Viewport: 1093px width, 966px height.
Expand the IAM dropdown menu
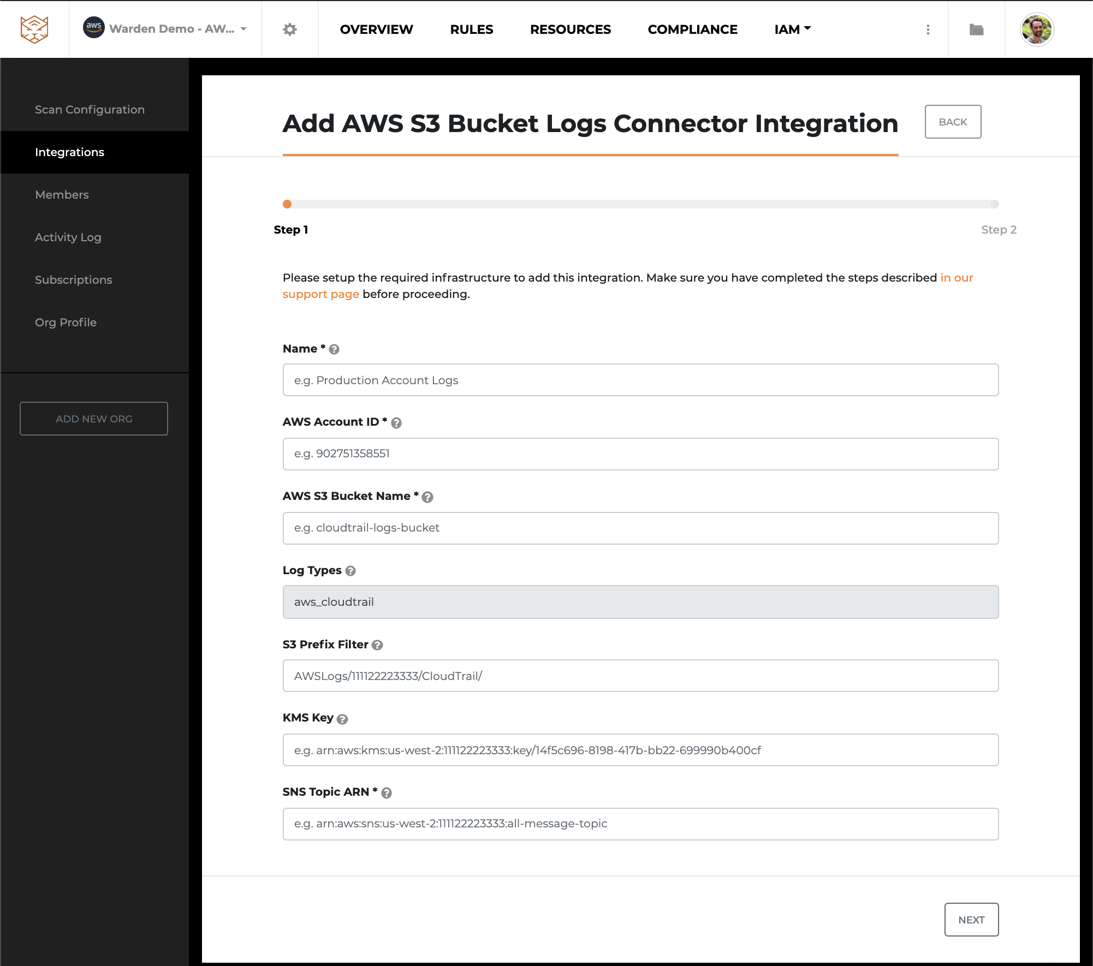794,29
